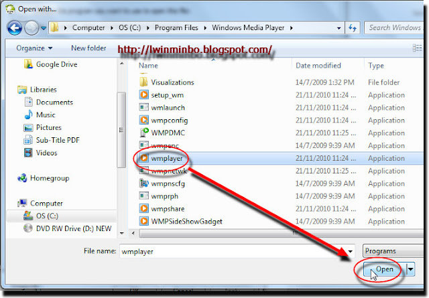Screen dimensions: 429x298
Task: Open the address bar history dropdown
Action: pos(339,28)
